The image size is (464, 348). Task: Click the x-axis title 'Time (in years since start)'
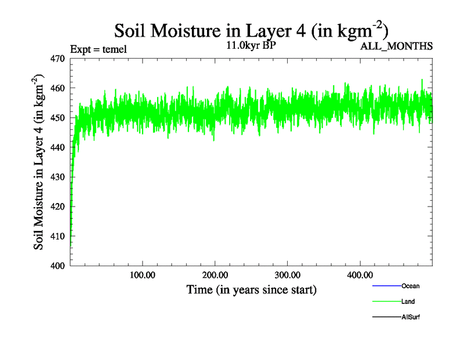(251, 289)
